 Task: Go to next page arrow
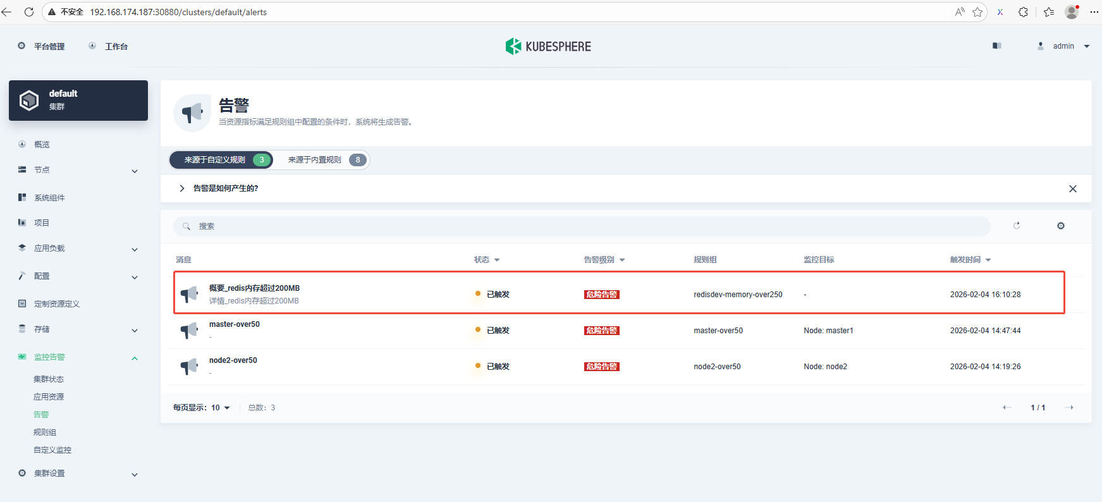pos(1069,408)
